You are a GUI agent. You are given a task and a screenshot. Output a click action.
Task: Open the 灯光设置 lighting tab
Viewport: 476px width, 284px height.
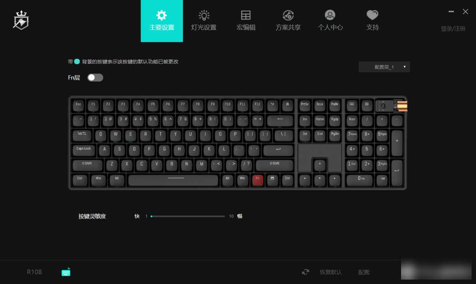[204, 21]
